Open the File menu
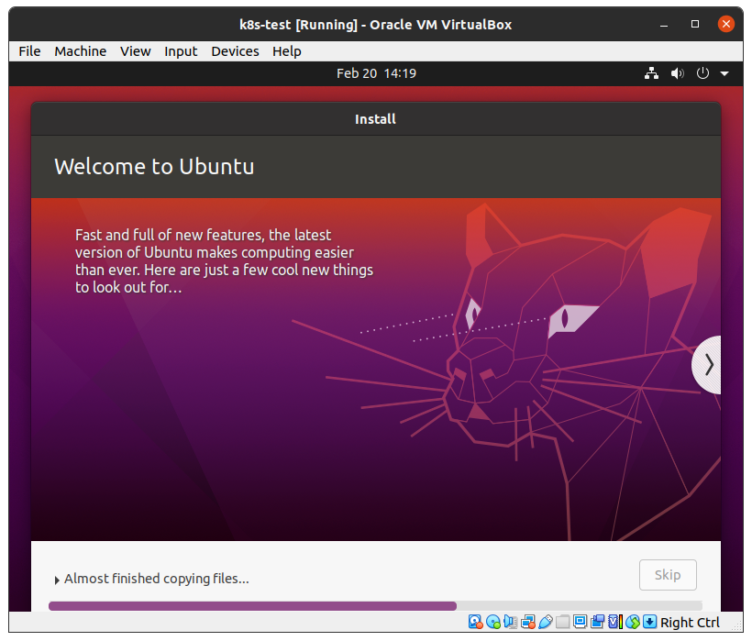The image size is (752, 641). click(x=29, y=51)
